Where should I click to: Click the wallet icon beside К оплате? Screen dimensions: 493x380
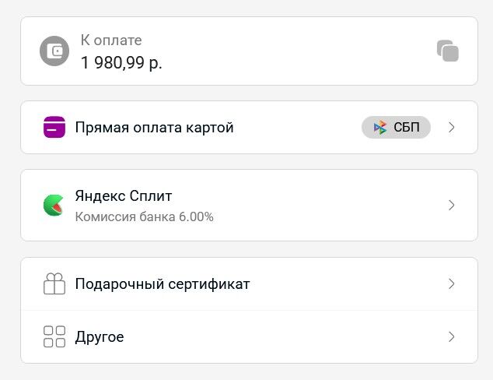pos(54,51)
